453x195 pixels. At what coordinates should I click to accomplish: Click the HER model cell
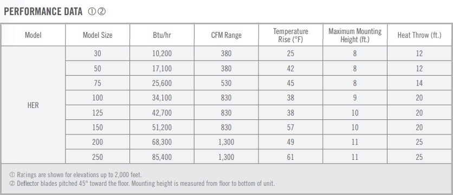(33, 105)
